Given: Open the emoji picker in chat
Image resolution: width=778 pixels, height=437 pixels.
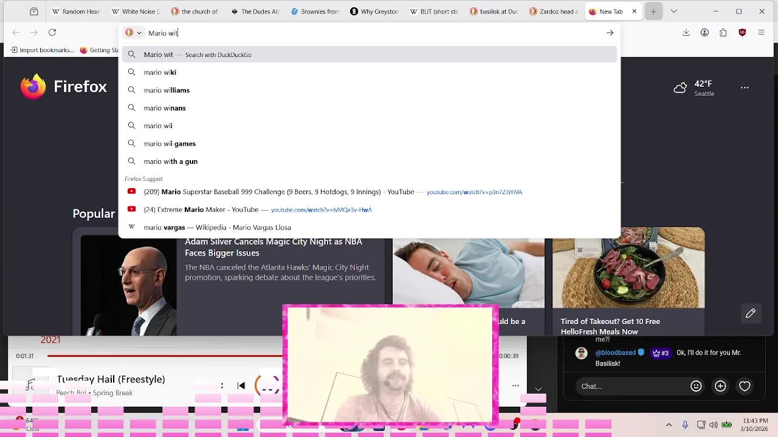Looking at the screenshot, I should (x=696, y=386).
